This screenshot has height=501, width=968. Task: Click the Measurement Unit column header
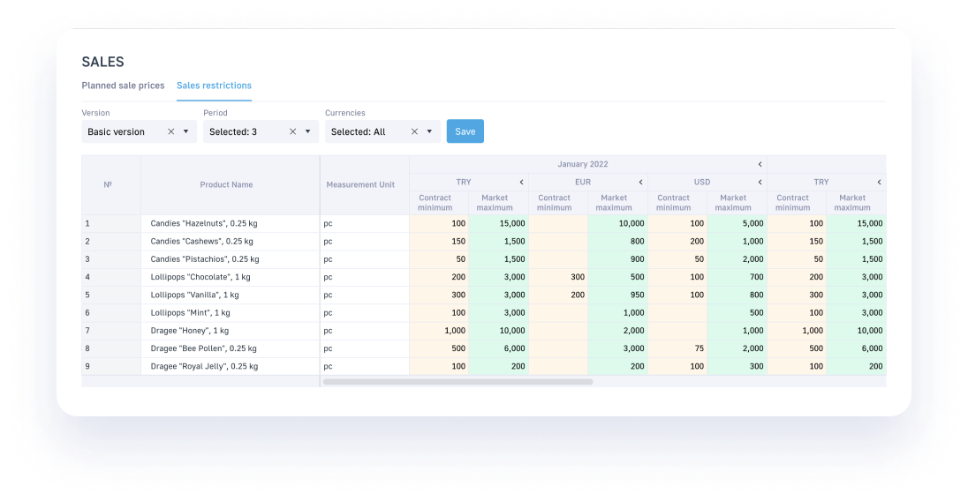(364, 185)
